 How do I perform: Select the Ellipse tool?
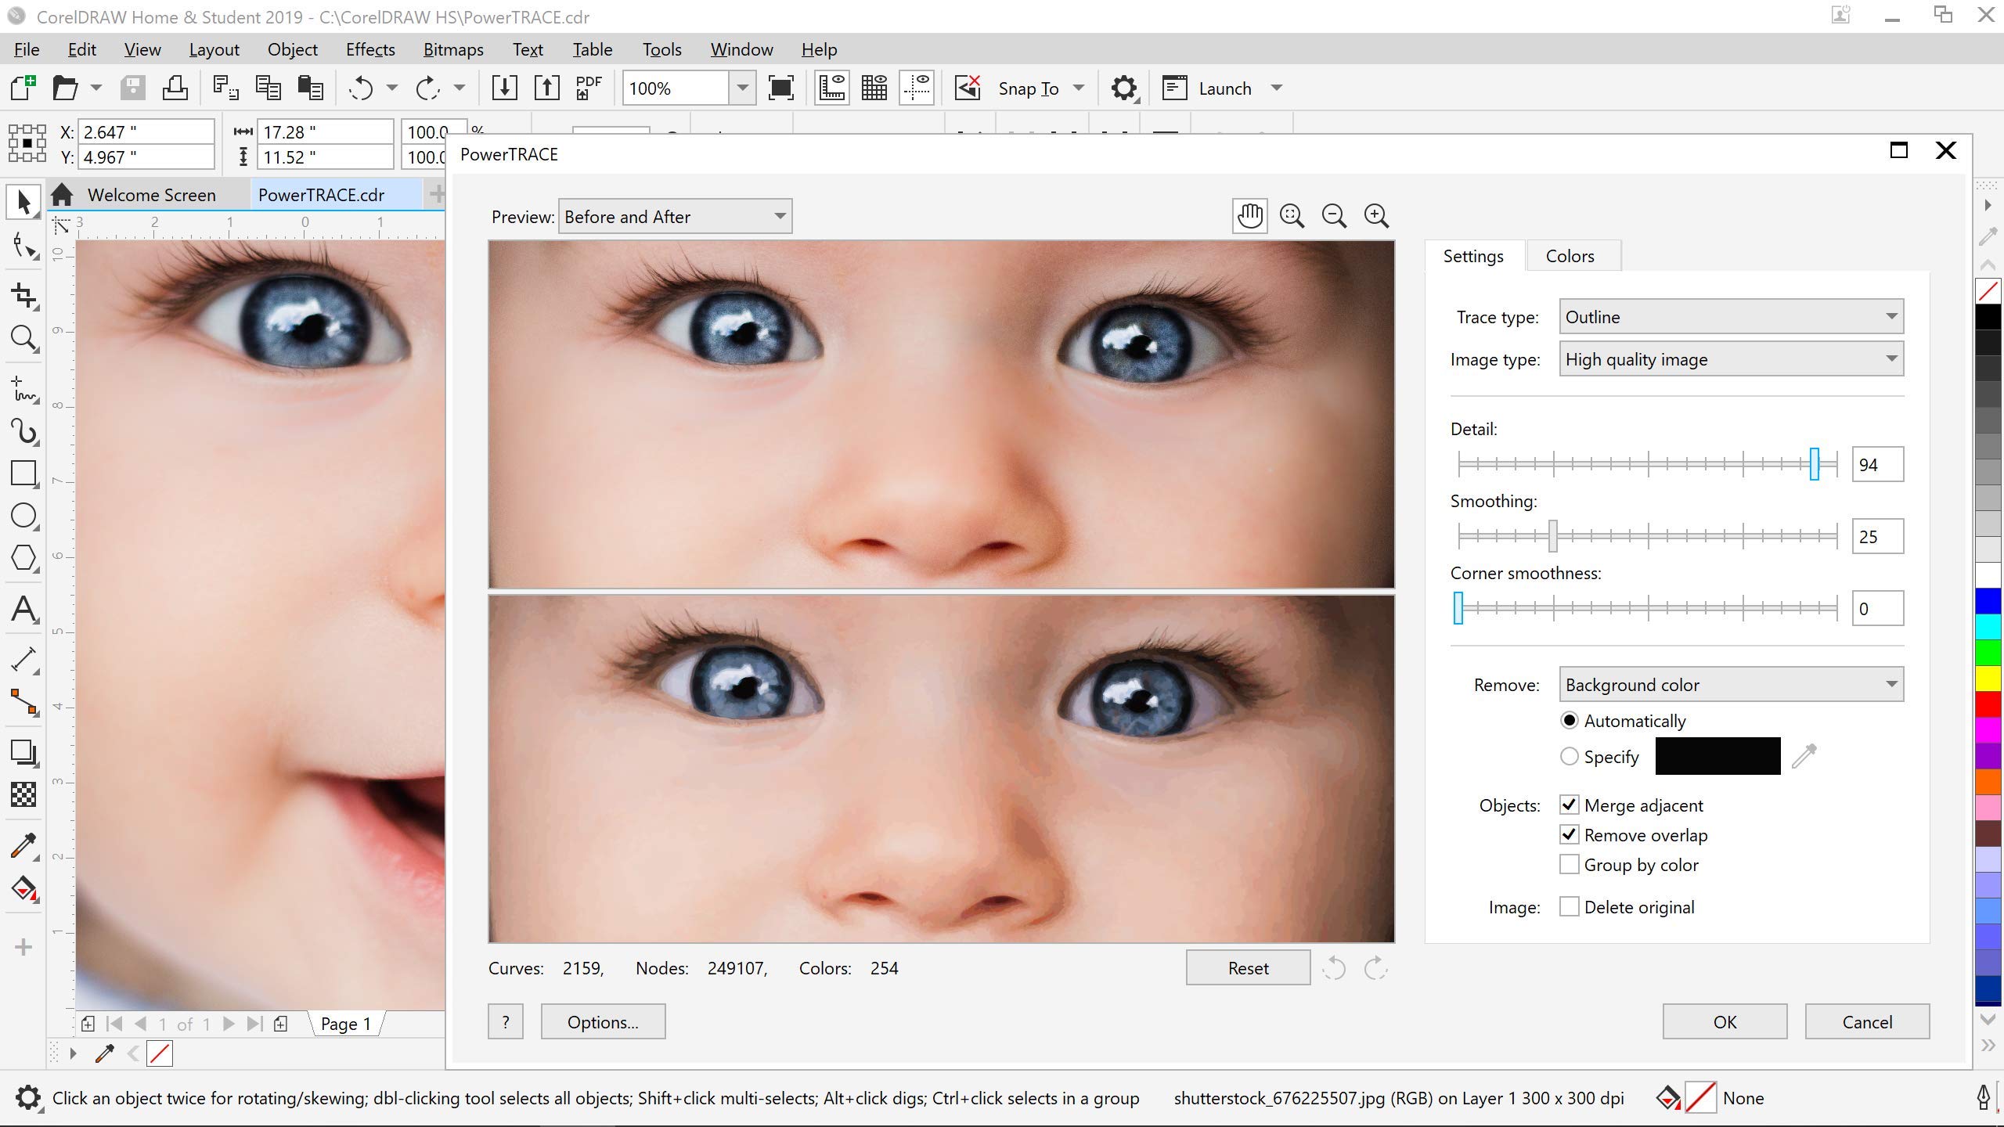[23, 516]
